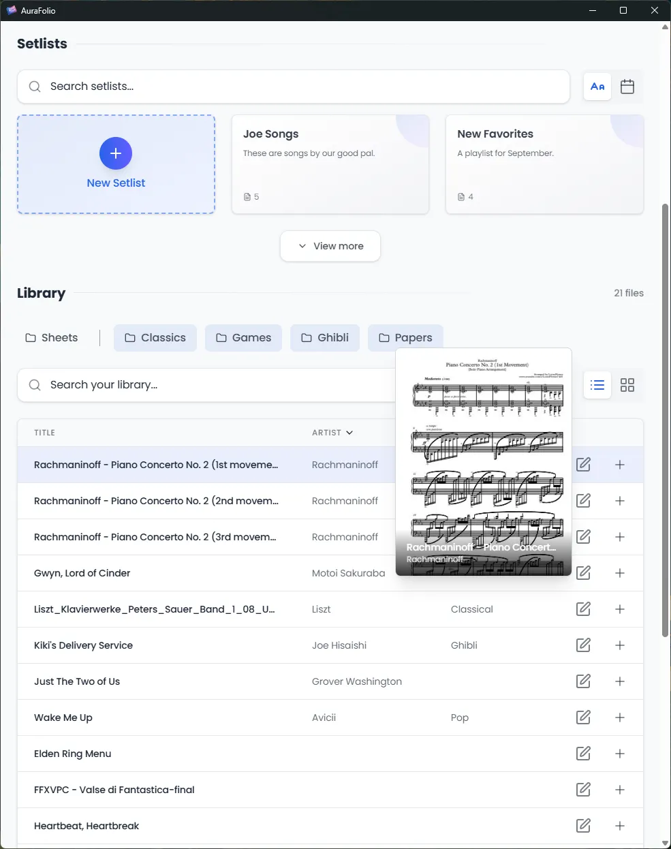
Task: Expand the View more setlists section
Action: coord(330,246)
